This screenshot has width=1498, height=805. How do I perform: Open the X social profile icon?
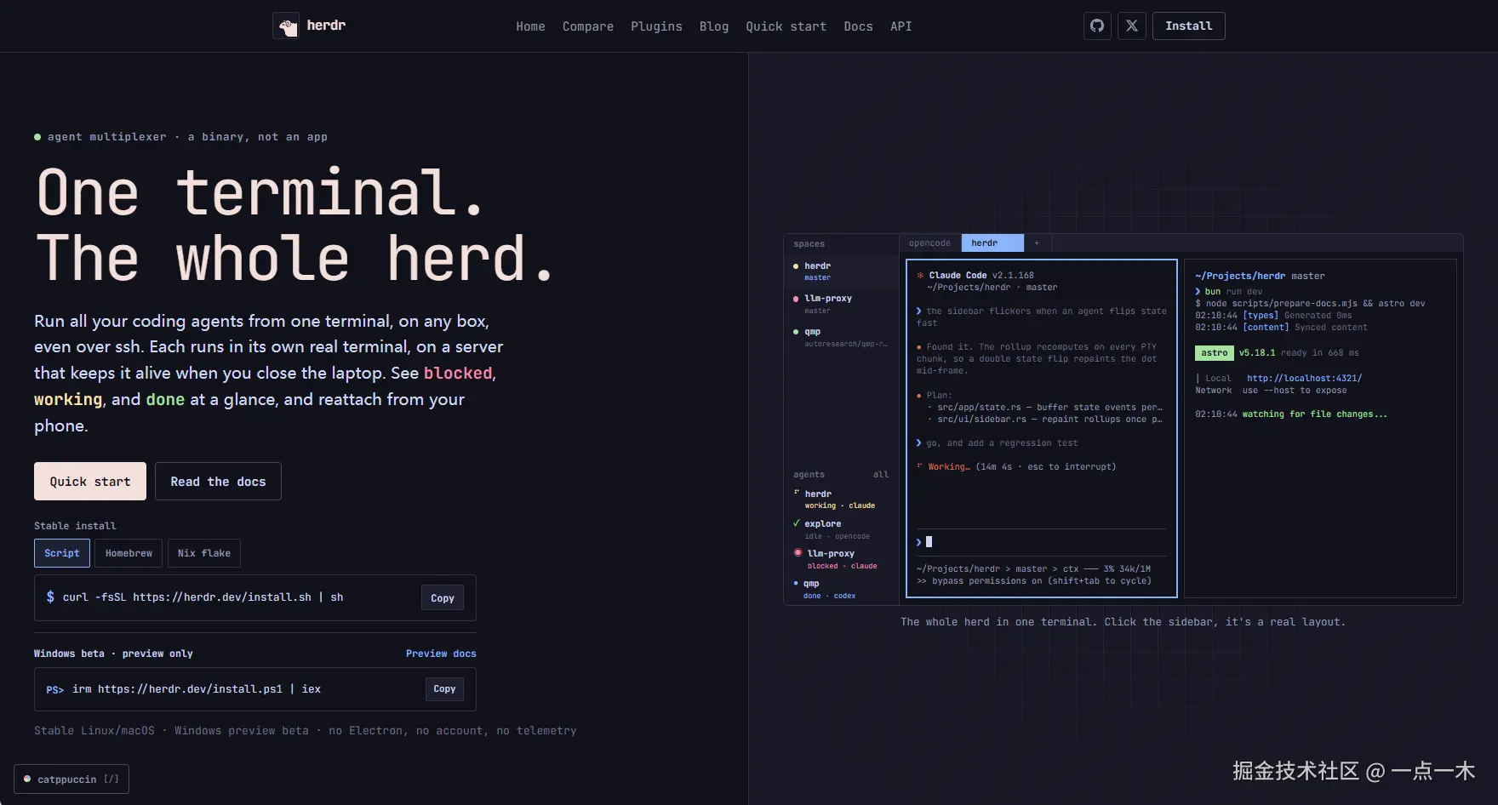1132,26
